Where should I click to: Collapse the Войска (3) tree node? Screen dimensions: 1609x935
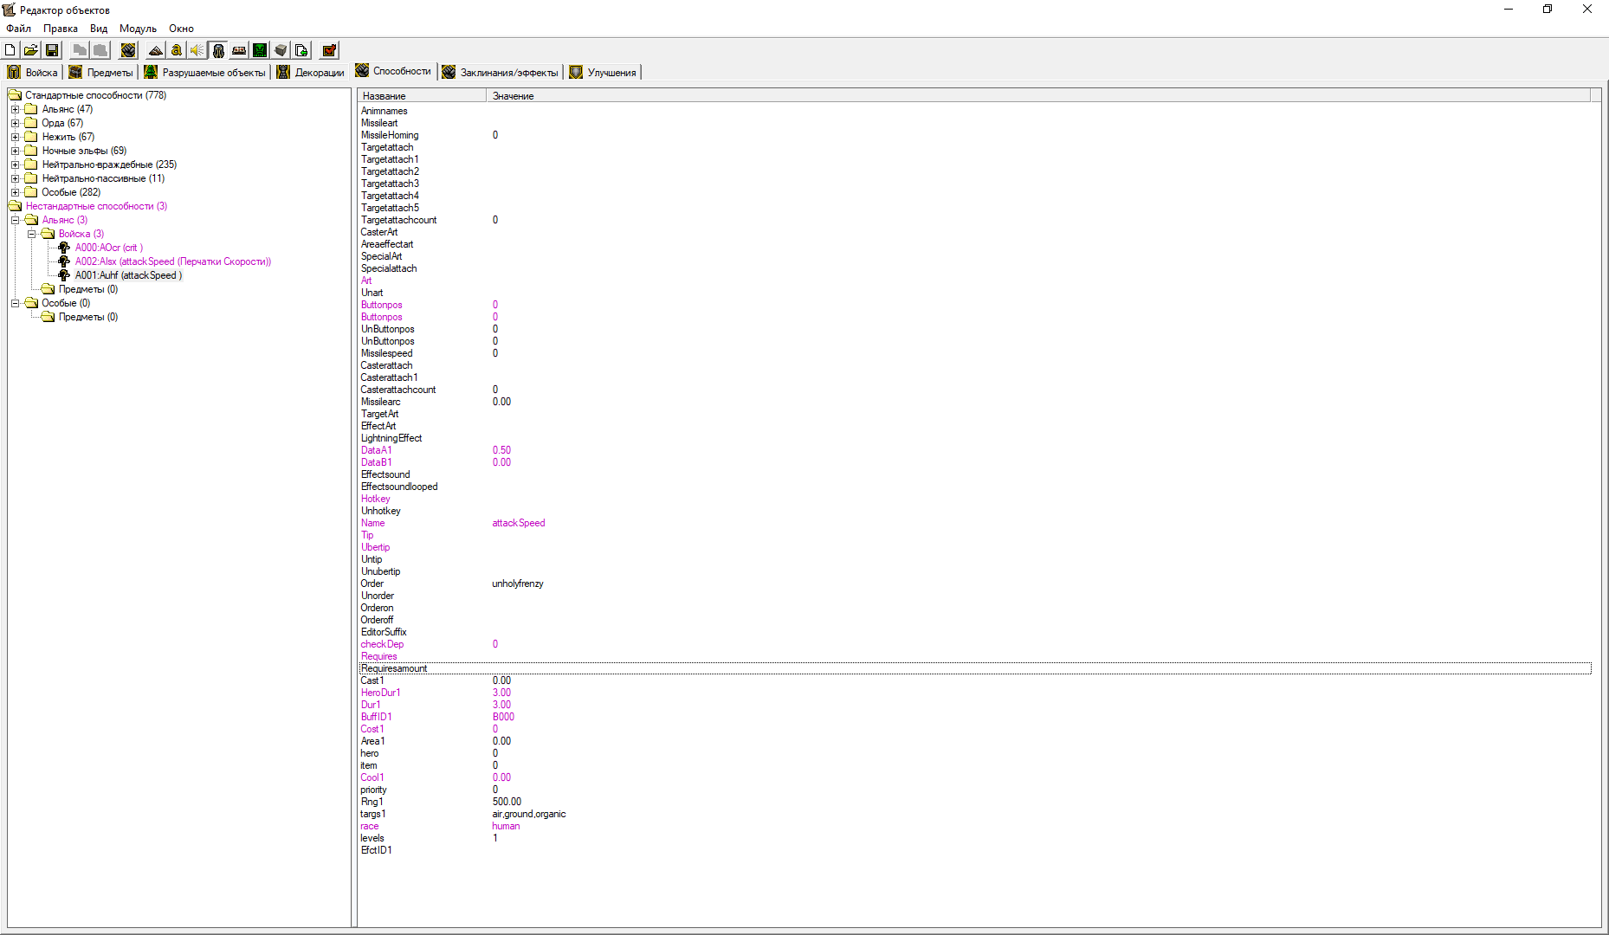[x=31, y=234]
